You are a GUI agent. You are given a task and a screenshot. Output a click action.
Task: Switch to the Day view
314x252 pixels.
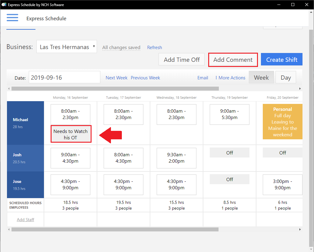[286, 77]
